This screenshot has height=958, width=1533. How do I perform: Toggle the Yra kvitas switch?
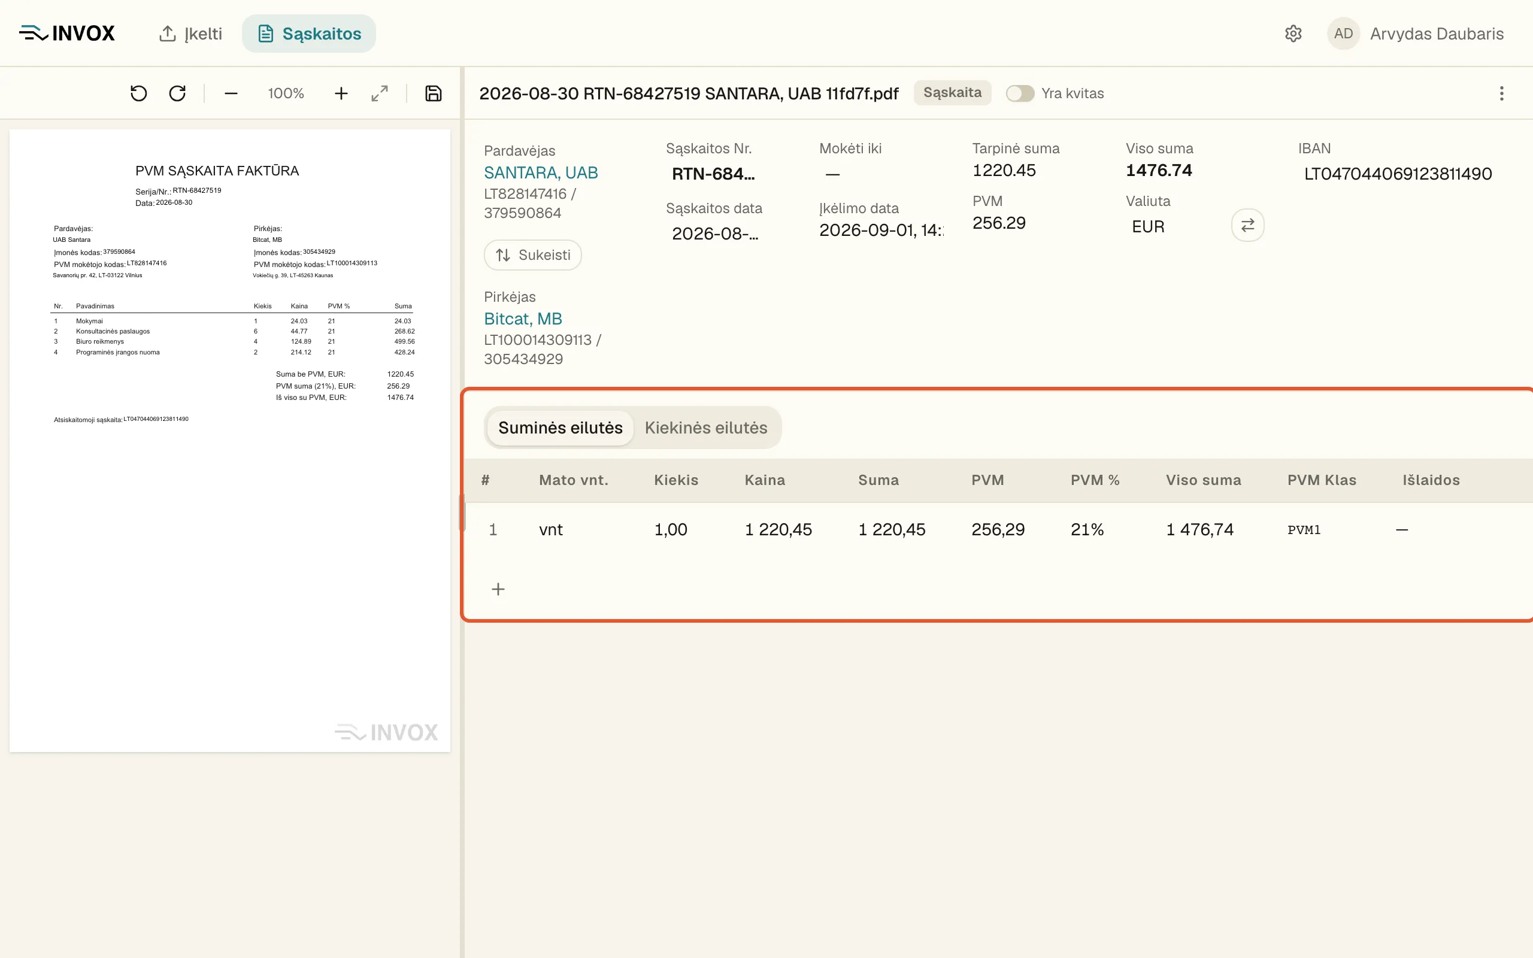tap(1020, 93)
